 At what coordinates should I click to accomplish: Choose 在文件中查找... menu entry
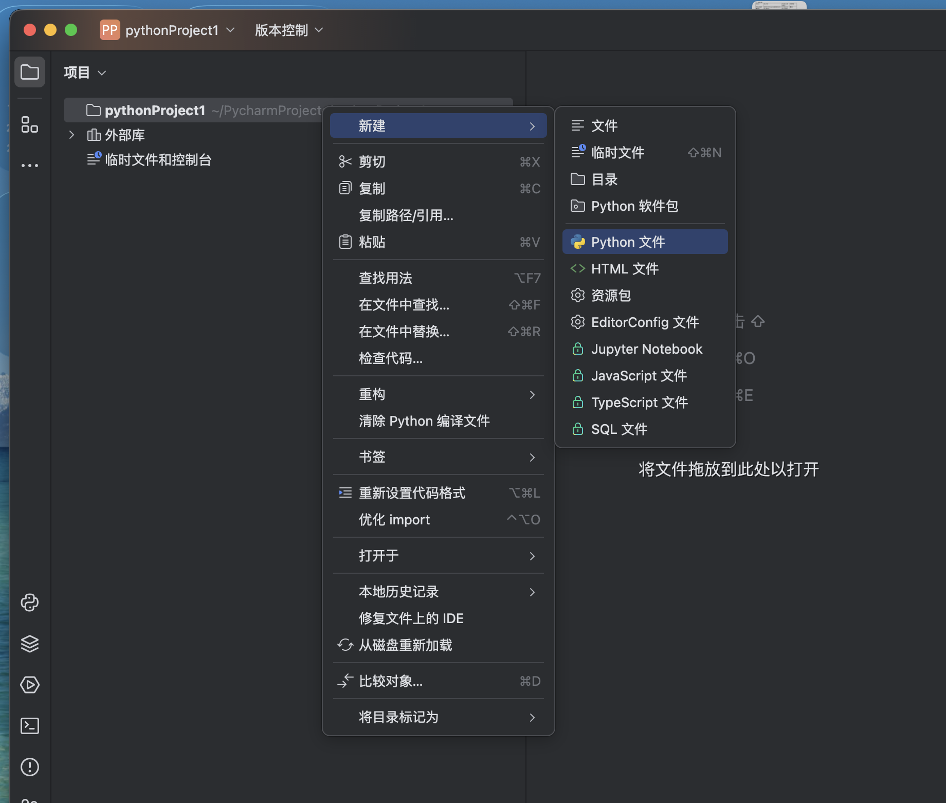[438, 305]
